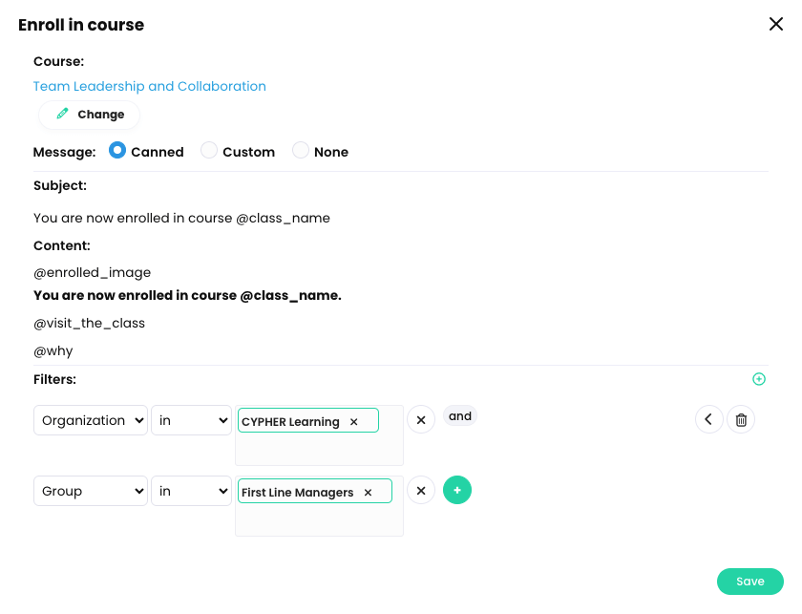Save the enrollment settings
The height and width of the screenshot is (614, 802).
tap(749, 581)
